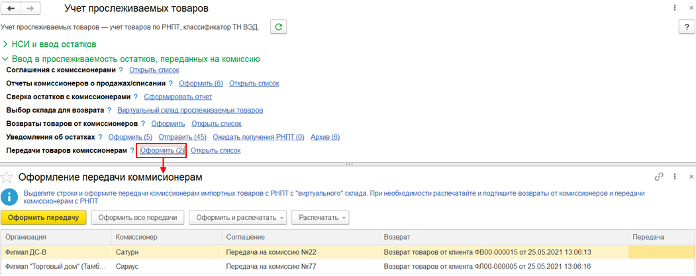
Task: Add the transfer form to favorites with the star
Action: click(7, 177)
